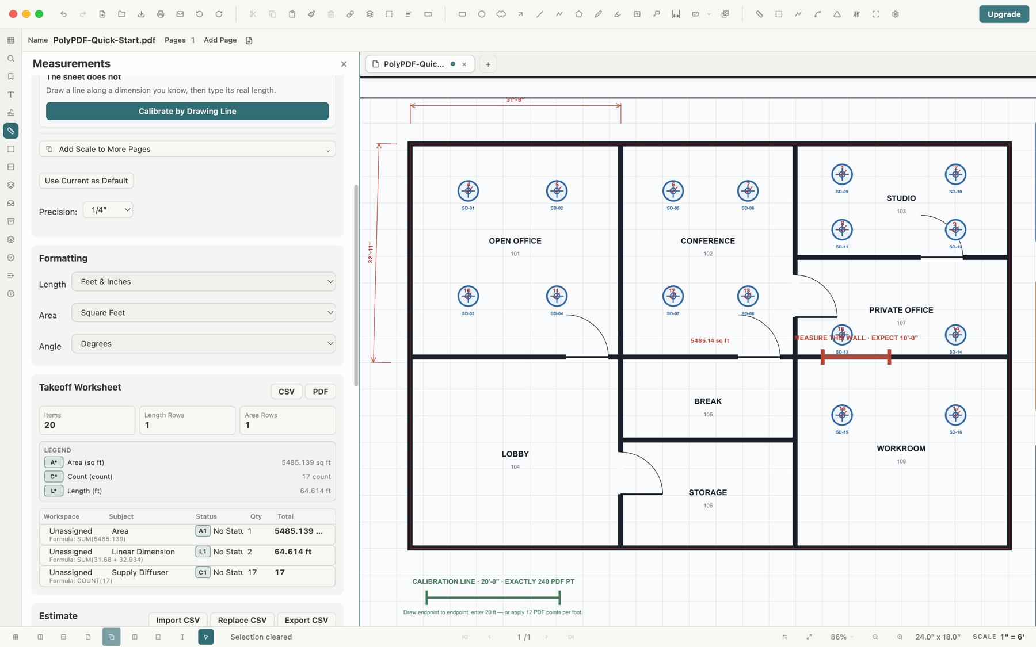Screen dimensions: 1036x647
Task: Expand Add Scale to More Pages
Action: pos(188,149)
